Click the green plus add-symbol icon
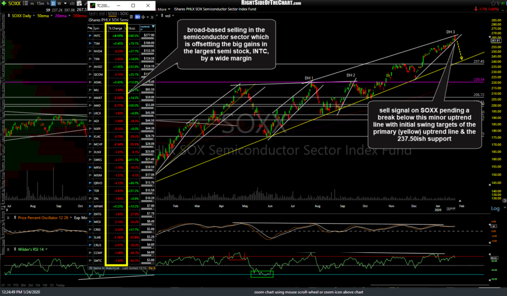Viewport: 507px width, 296px height. coord(4,3)
